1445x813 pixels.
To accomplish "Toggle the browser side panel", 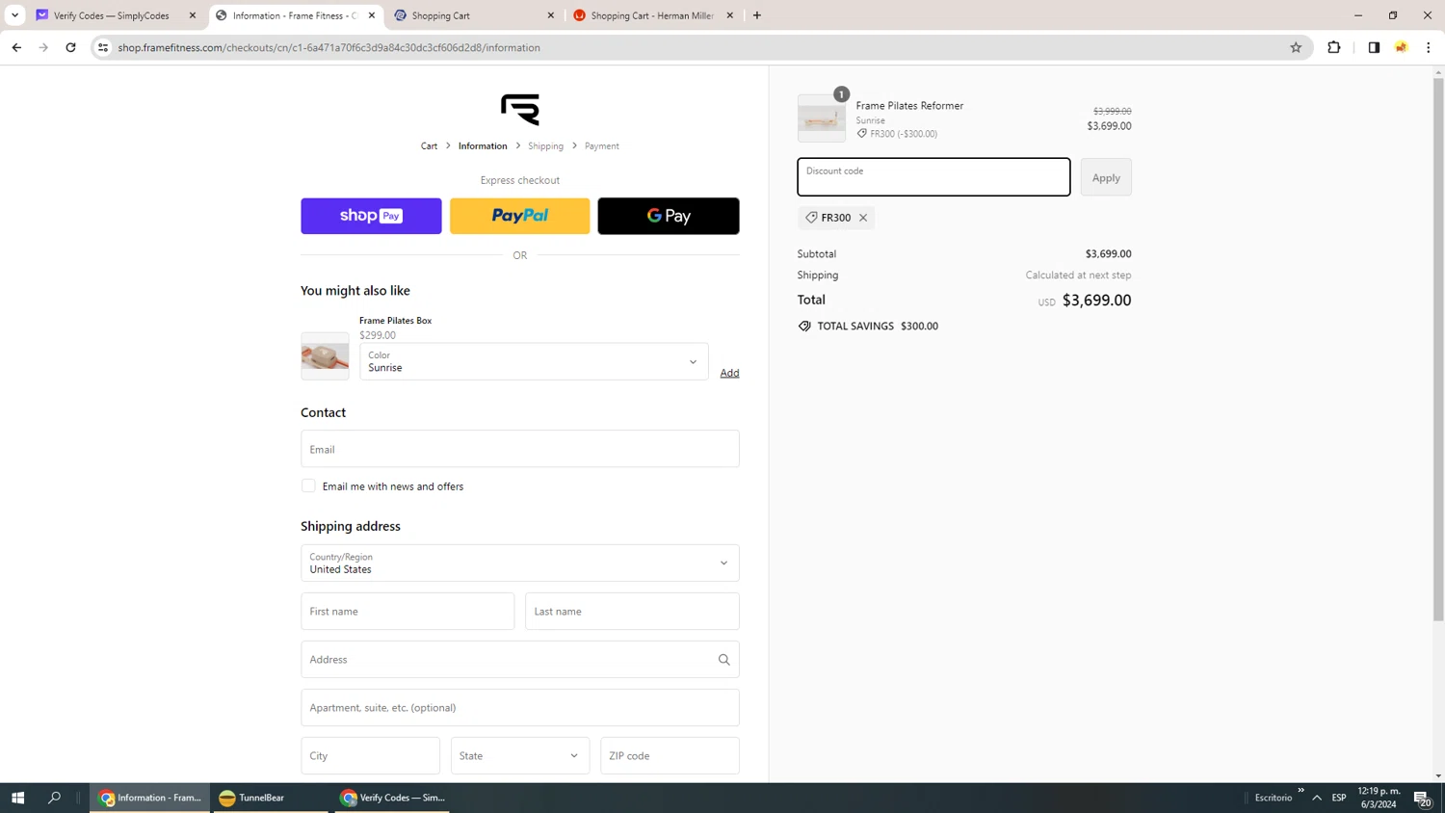I will point(1374,47).
